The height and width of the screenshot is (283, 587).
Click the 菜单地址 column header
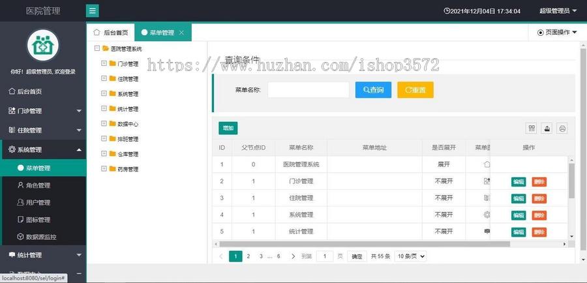[374, 147]
